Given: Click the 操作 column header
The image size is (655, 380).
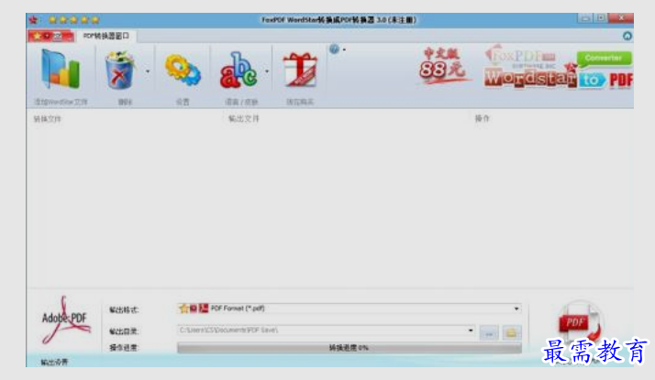Looking at the screenshot, I should pyautogui.click(x=482, y=118).
